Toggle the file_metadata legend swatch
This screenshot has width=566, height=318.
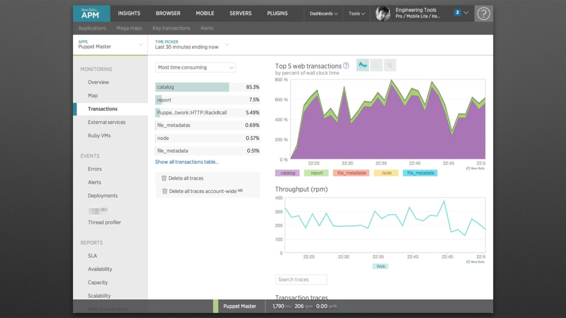click(x=420, y=173)
